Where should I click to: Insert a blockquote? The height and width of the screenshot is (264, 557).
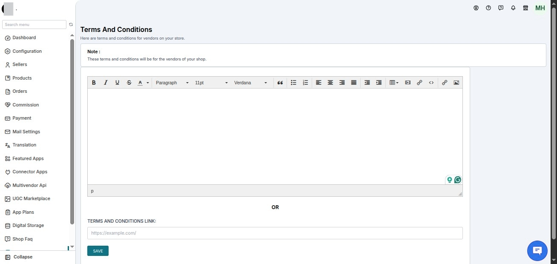click(x=280, y=83)
